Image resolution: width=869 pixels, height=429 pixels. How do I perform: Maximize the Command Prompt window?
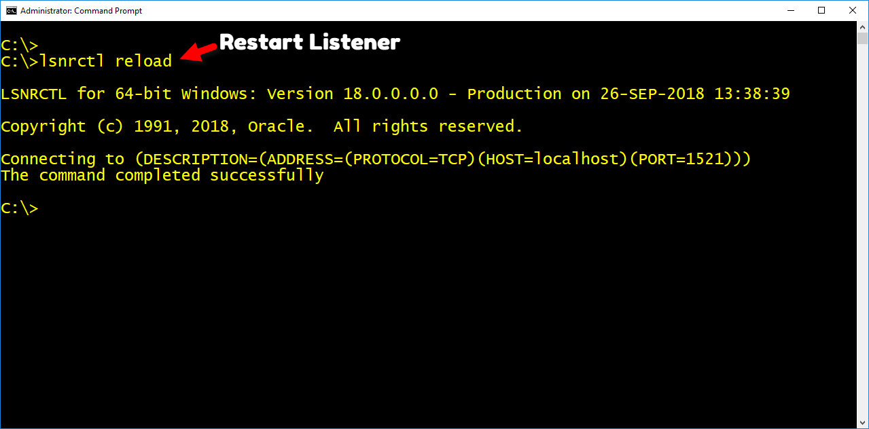821,11
